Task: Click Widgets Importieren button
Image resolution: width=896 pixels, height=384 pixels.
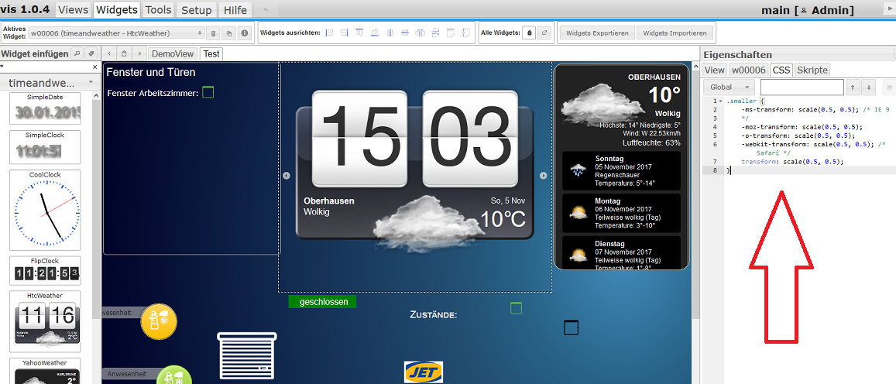Action: click(675, 33)
